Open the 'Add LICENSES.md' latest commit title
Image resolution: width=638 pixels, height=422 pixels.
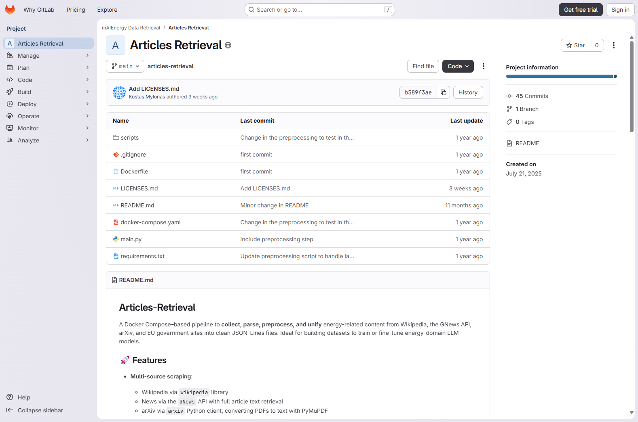pyautogui.click(x=154, y=89)
